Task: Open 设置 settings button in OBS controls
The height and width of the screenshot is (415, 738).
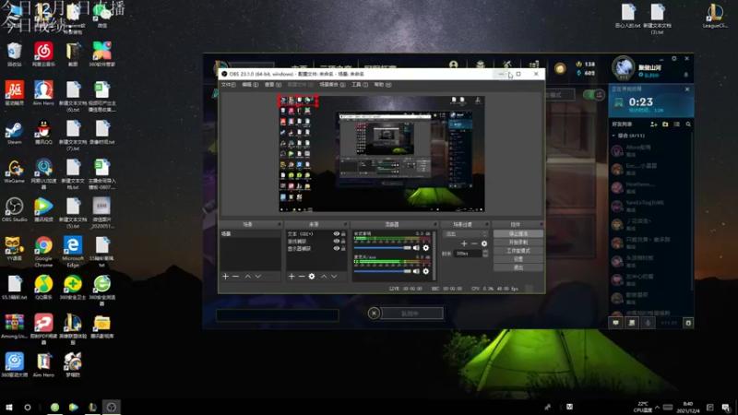Action: coord(518,259)
